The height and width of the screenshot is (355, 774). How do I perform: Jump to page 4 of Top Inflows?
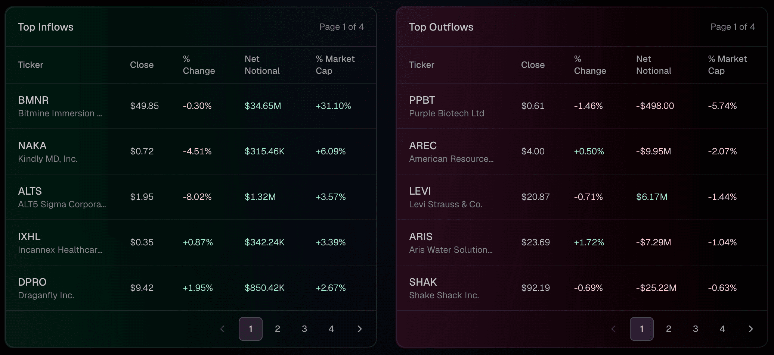pos(331,329)
